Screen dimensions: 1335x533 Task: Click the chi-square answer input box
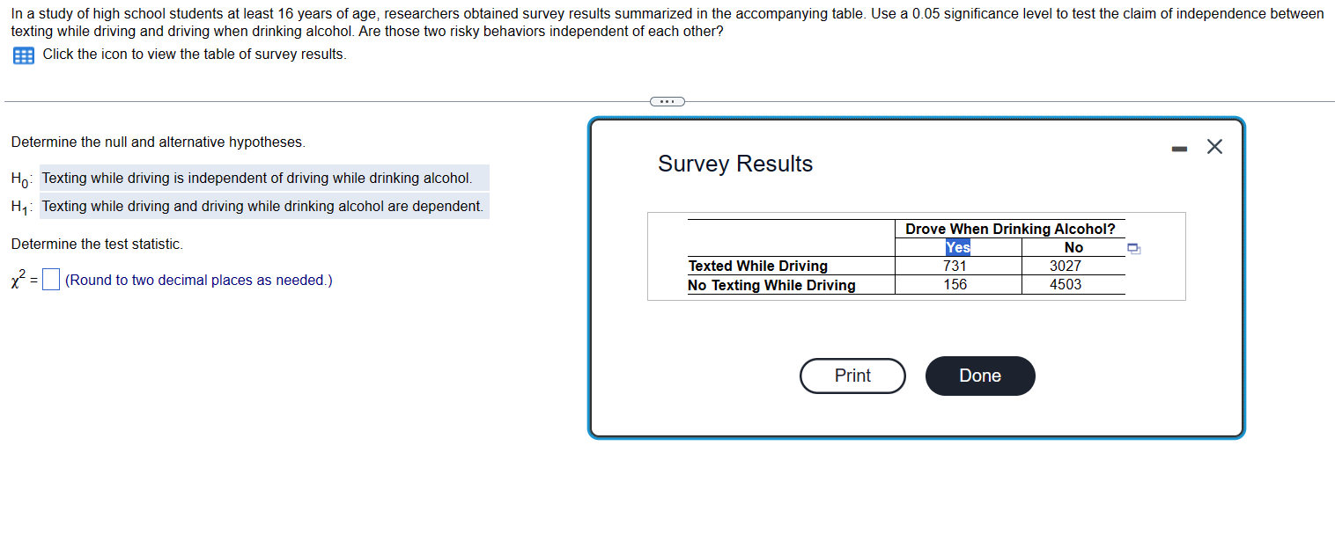click(50, 279)
